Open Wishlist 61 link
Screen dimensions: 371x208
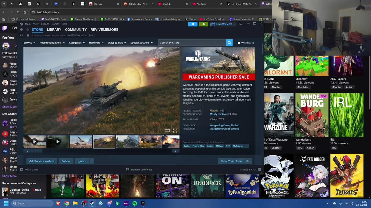click(x=245, y=42)
